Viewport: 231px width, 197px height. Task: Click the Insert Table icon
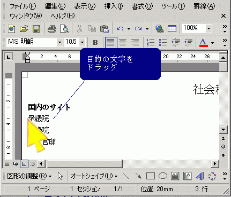pos(172,28)
